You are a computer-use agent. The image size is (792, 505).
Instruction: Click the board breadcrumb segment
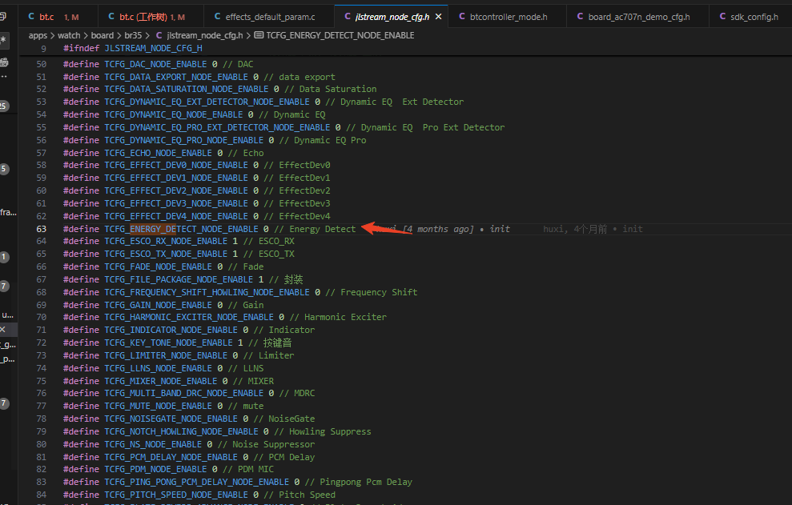[x=102, y=35]
